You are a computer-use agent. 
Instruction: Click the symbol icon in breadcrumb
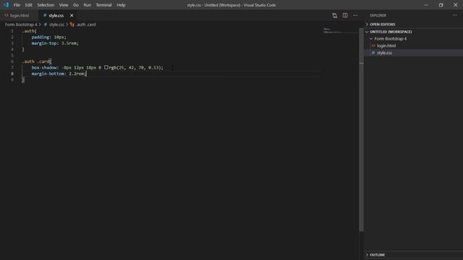72,25
